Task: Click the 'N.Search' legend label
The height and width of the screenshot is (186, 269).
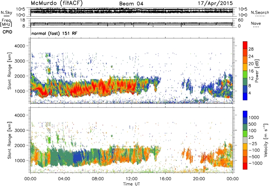Action: point(260,12)
